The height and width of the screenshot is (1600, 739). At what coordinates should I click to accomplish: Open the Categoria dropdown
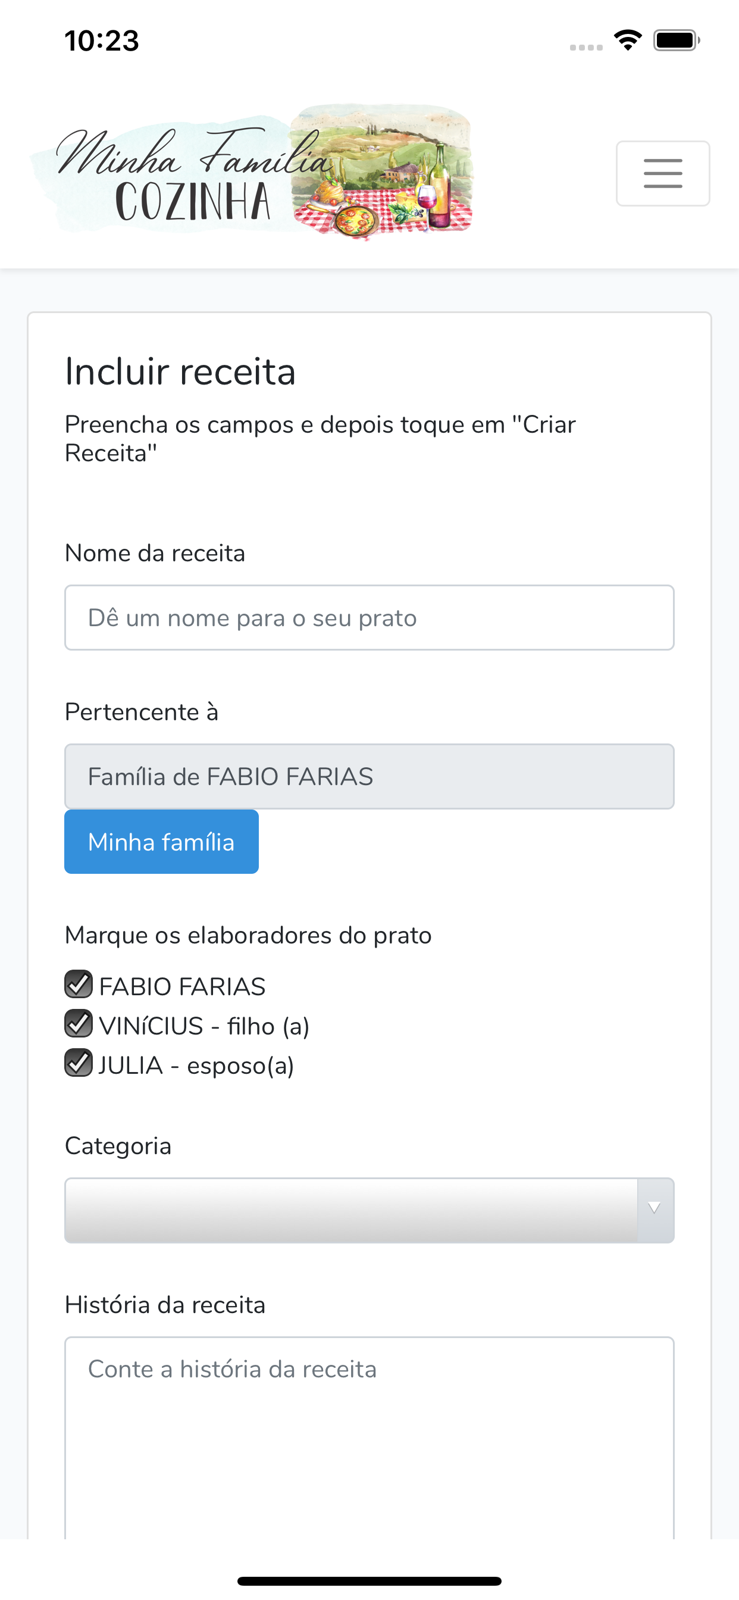[369, 1210]
